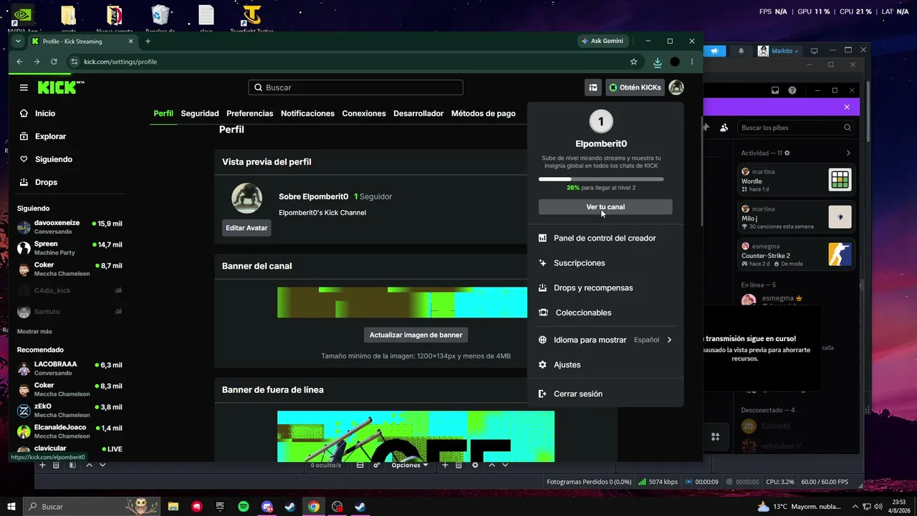Open Spotify from the taskbar
Screen dimensions: 917x516
pos(244,507)
